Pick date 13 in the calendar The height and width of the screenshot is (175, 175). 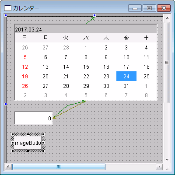pyautogui.click(x=45, y=67)
